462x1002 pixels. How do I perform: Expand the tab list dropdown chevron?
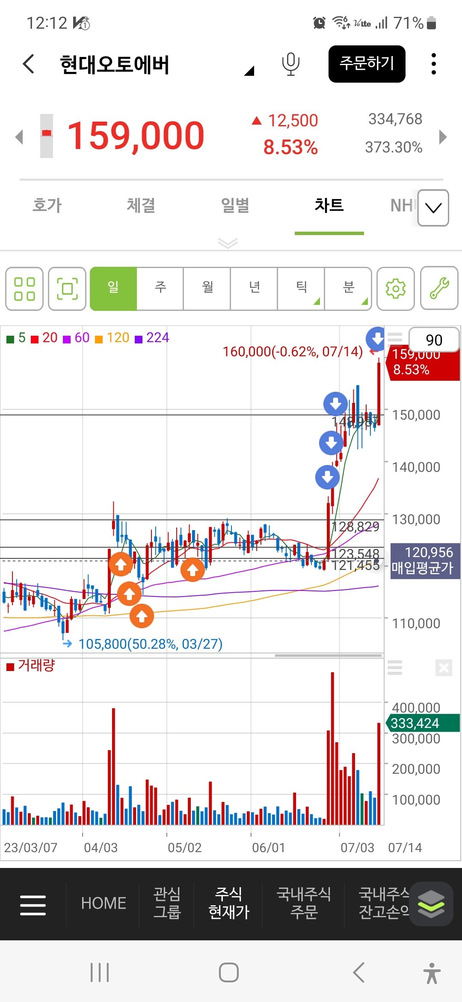coord(433,208)
